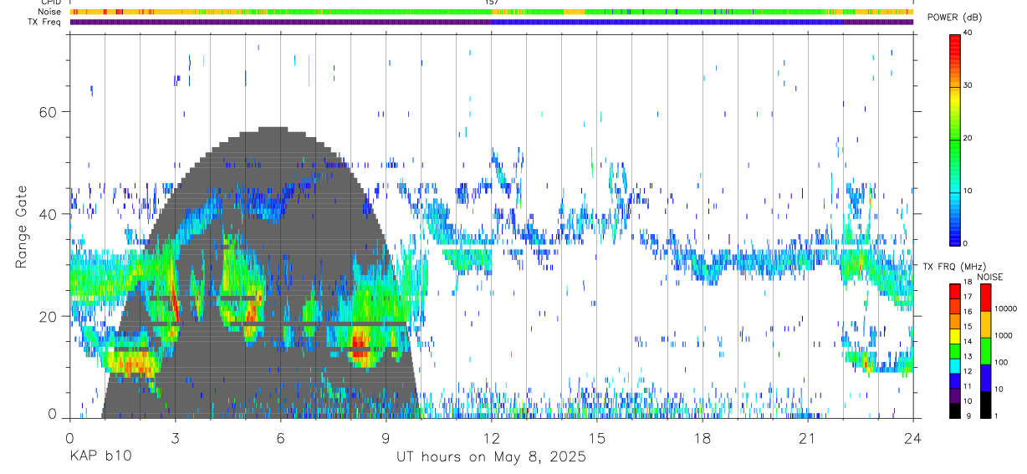This screenshot has width=1027, height=474.
Task: Click the '157' CPID value at top
Action: [x=491, y=3]
